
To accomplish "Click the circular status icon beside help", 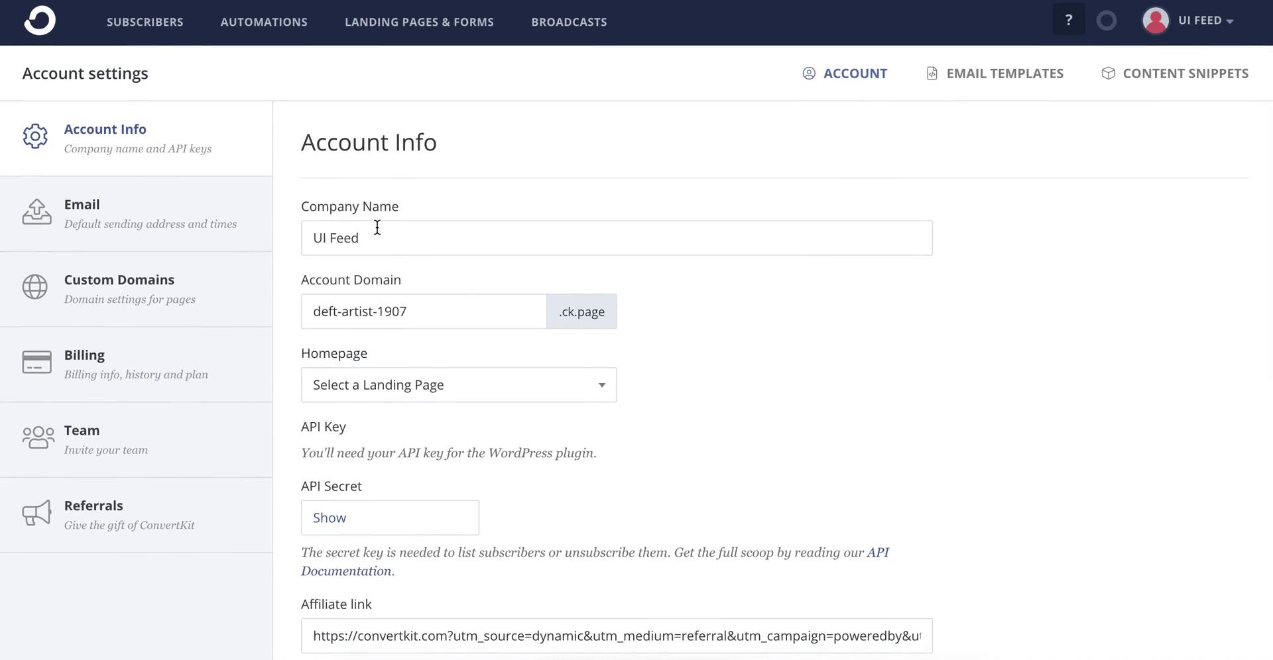I will (1107, 21).
